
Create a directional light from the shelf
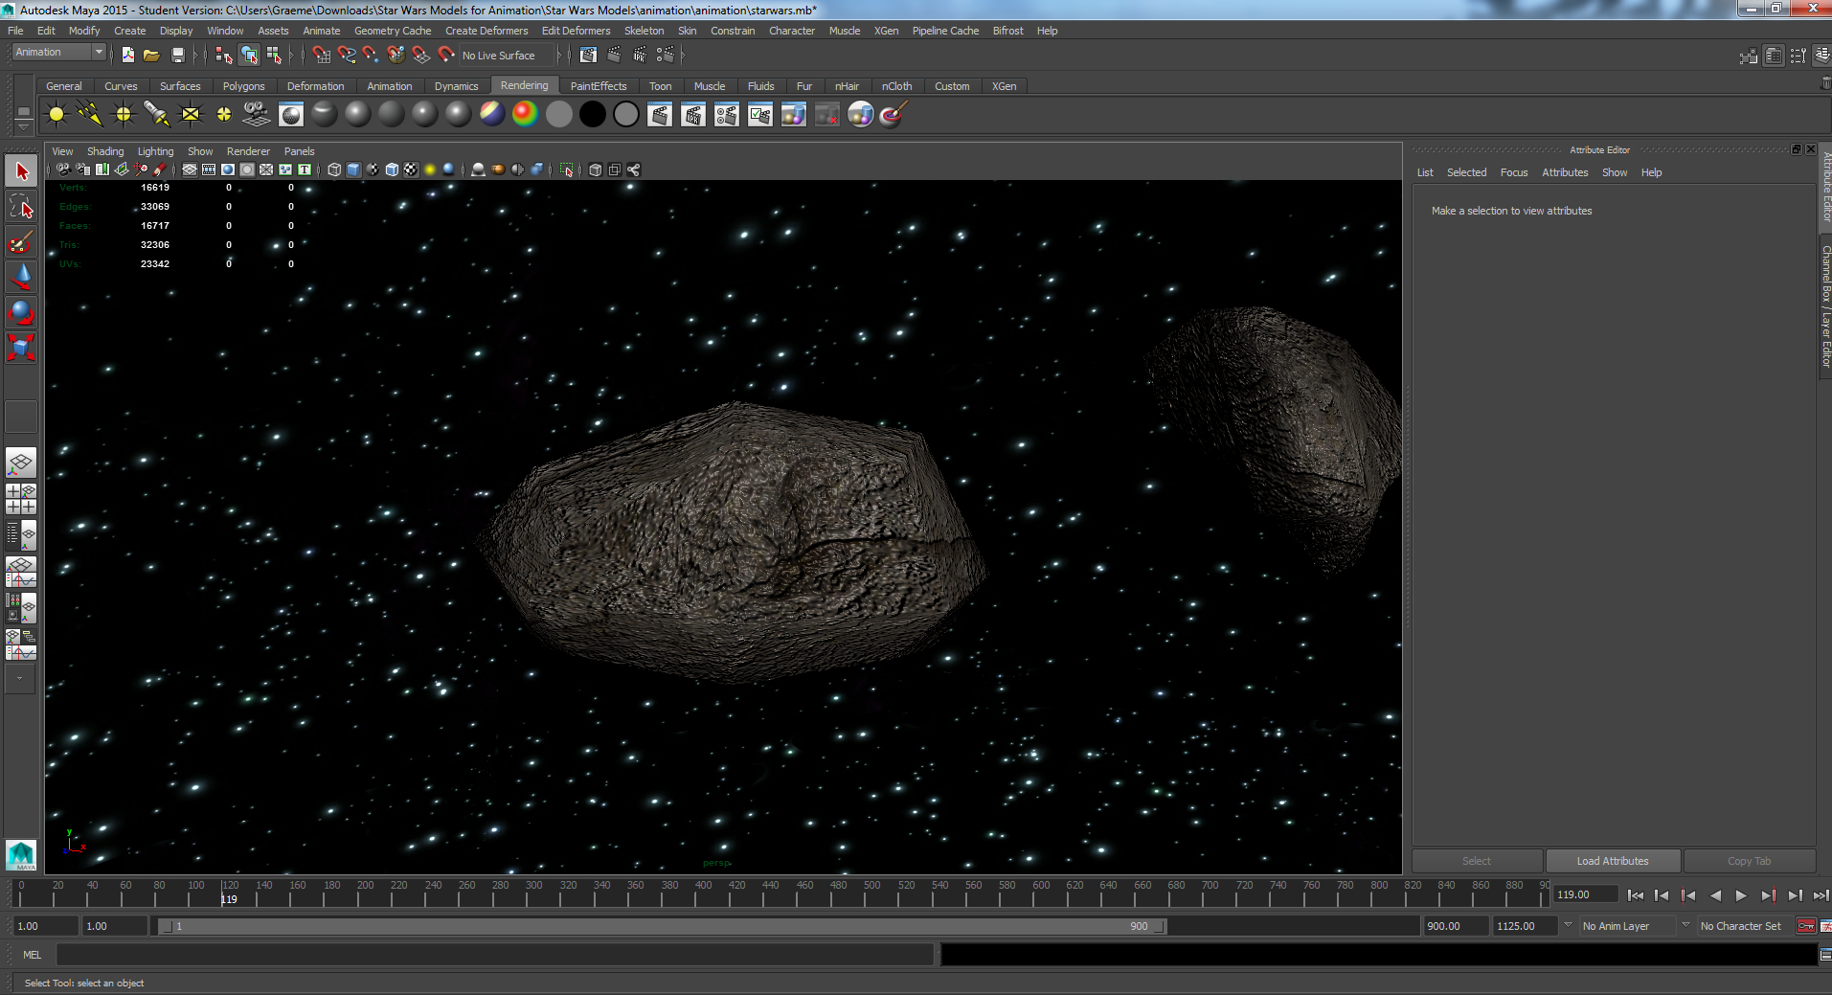[90, 115]
